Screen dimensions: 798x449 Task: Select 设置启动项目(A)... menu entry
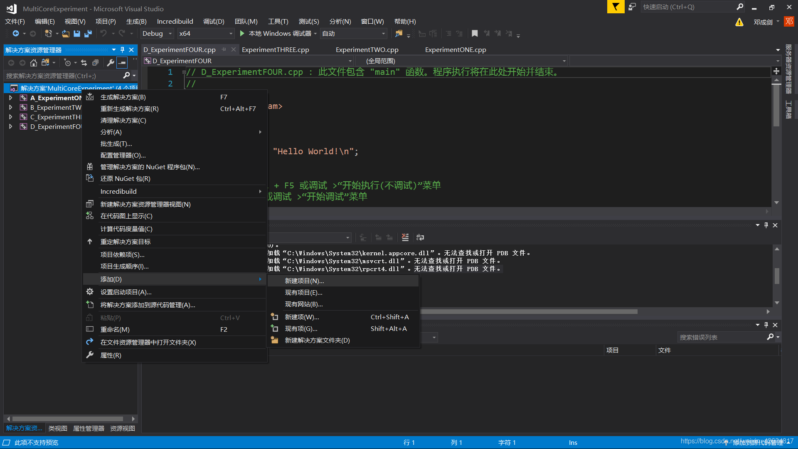coord(175,292)
